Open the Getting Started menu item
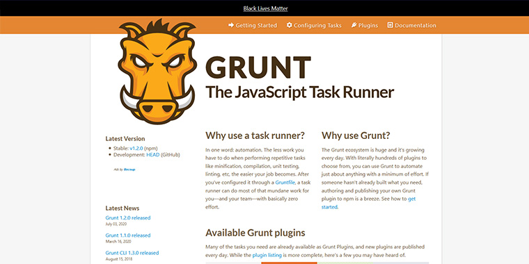 (253, 25)
